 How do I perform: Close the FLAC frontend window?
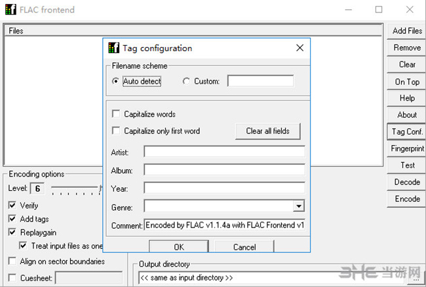click(x=410, y=10)
